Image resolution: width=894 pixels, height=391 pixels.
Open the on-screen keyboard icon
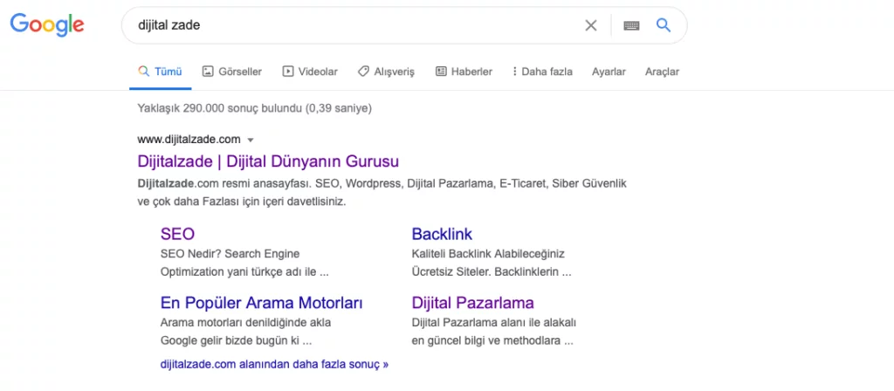click(631, 25)
